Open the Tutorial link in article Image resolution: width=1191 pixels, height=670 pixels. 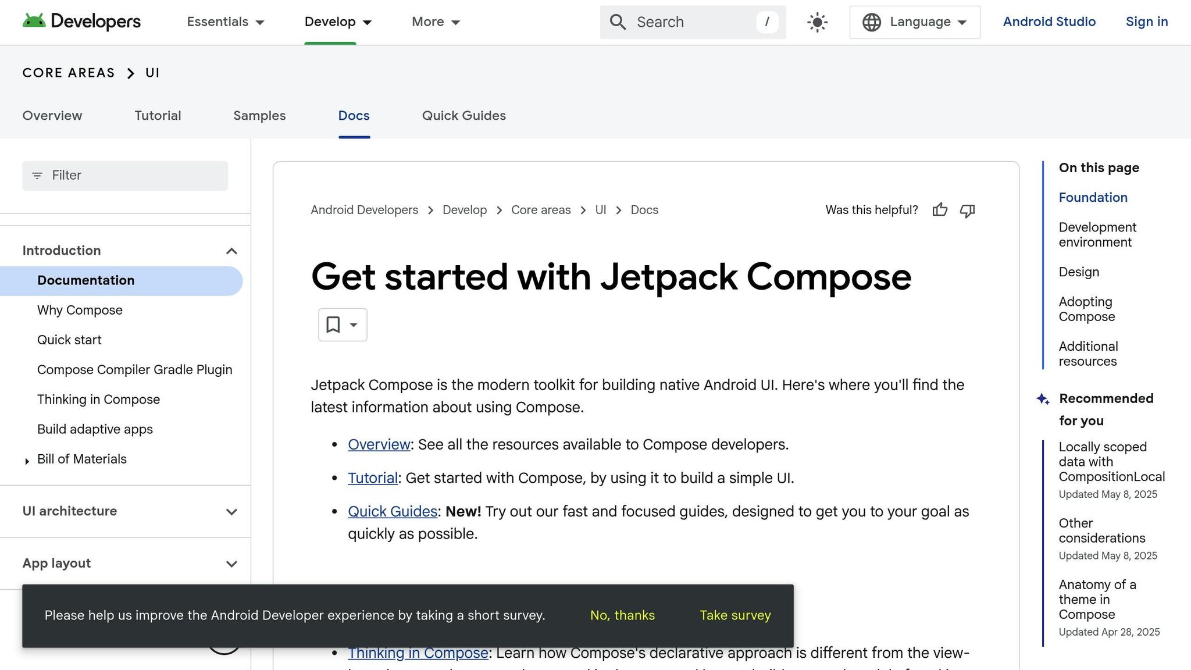point(373,478)
